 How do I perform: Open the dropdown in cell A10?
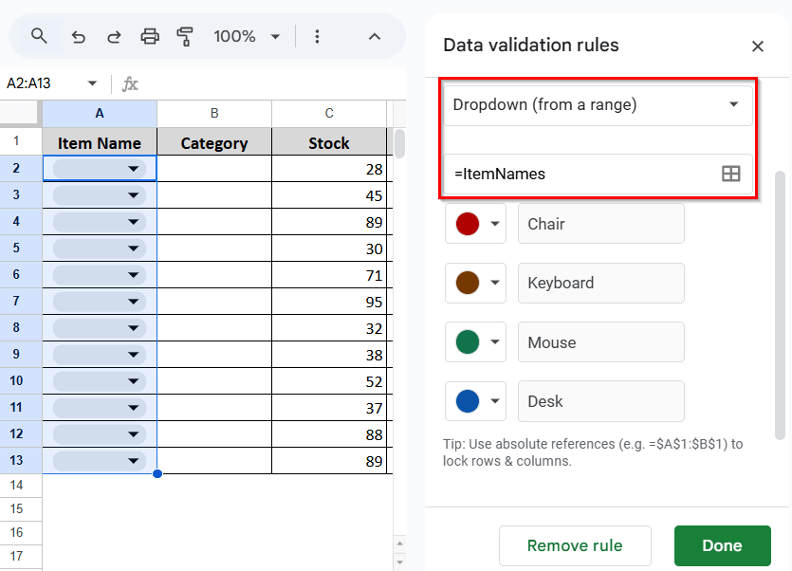[x=134, y=381]
